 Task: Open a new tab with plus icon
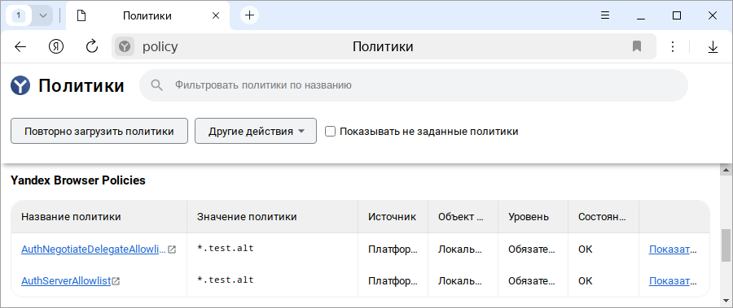pos(250,15)
